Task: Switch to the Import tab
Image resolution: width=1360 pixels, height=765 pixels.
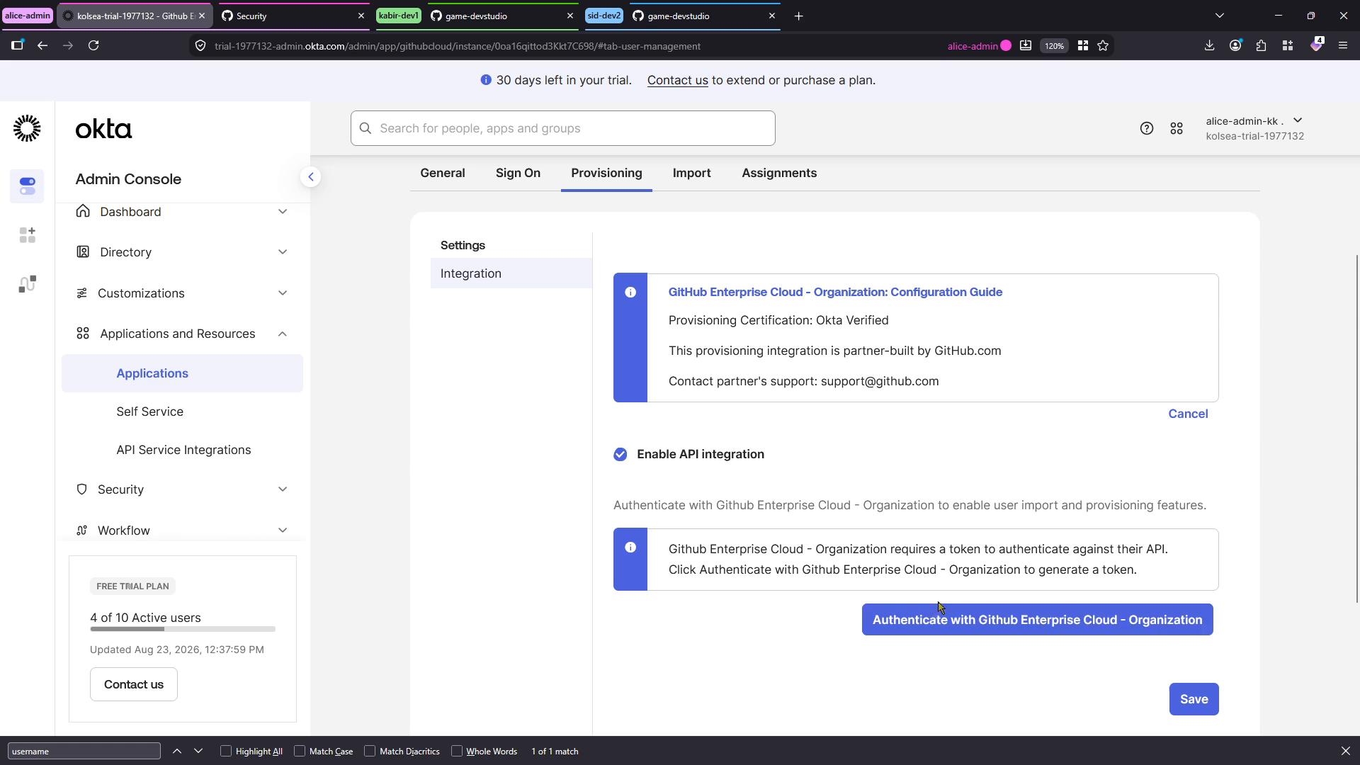Action: pyautogui.click(x=691, y=173)
